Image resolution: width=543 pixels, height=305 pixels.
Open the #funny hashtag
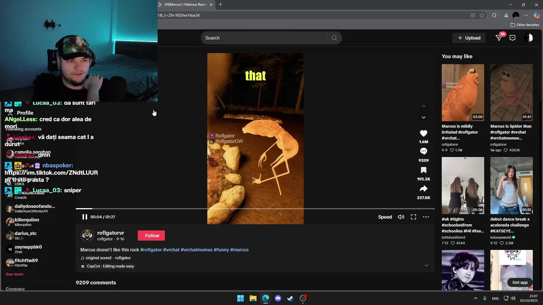coord(221,250)
